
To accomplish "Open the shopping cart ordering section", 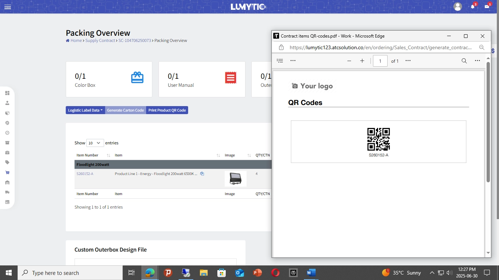I will click(x=7, y=172).
